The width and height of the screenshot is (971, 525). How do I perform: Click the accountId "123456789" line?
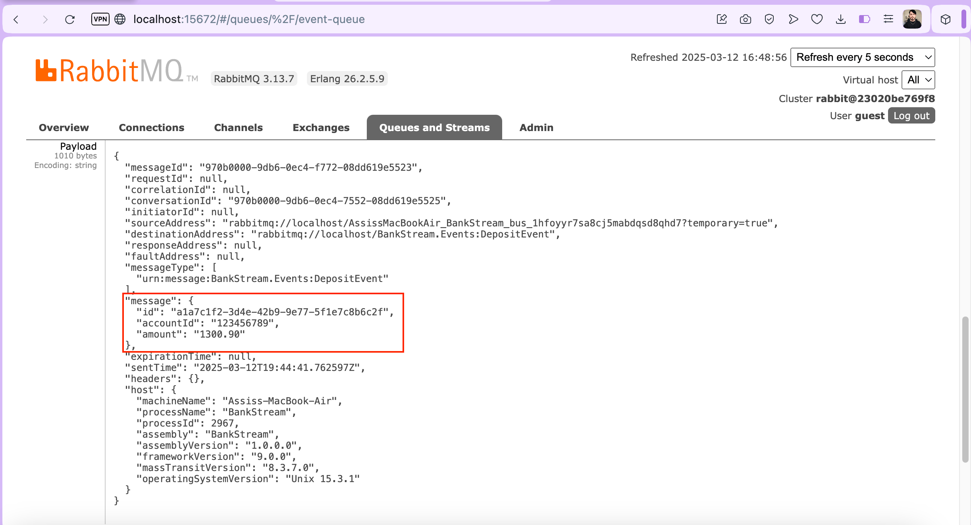[x=208, y=323]
